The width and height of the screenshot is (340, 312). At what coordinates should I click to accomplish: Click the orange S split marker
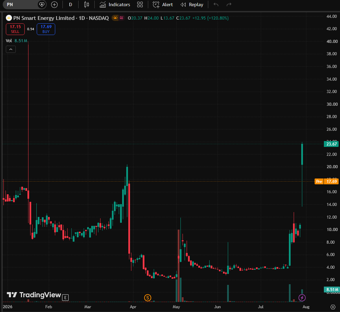(x=148, y=298)
